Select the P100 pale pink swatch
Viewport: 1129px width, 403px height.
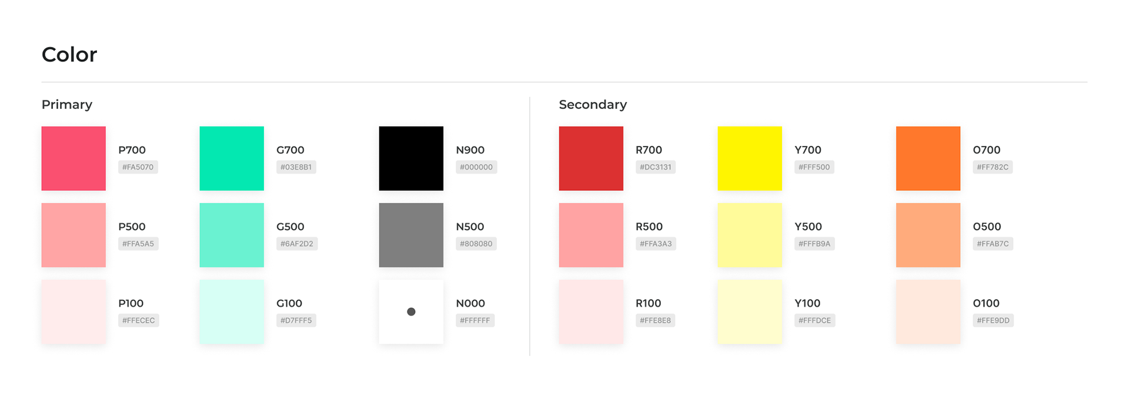point(74,312)
